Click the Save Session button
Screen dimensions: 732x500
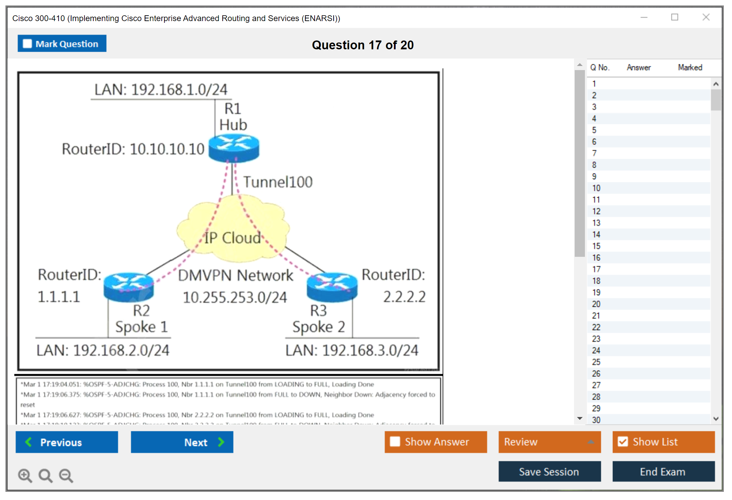point(549,471)
